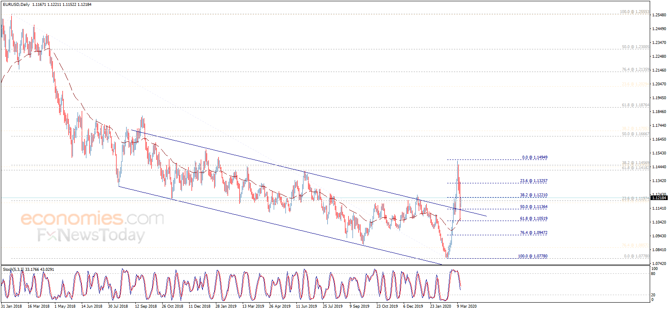Select the 1.23470 price axis value
The width and height of the screenshot is (669, 311).
tap(659, 43)
